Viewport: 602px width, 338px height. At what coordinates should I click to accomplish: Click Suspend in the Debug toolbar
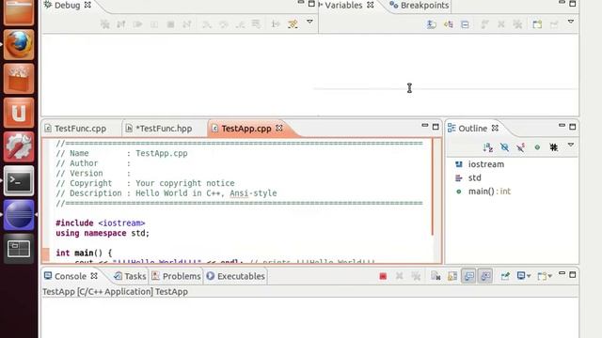[154, 24]
